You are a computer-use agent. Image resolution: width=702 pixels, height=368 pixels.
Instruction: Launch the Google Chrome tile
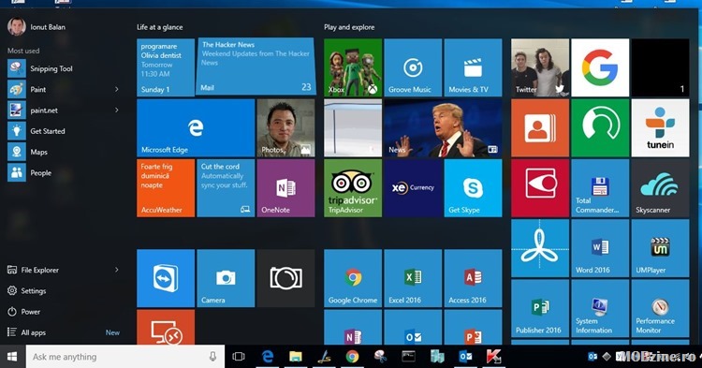coord(353,278)
